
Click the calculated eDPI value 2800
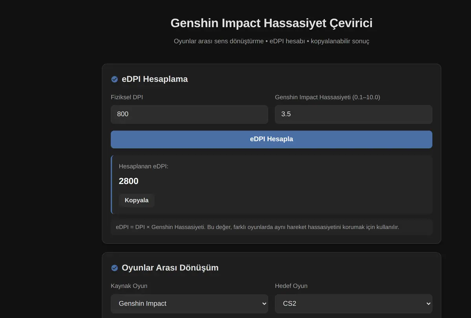[x=129, y=181]
